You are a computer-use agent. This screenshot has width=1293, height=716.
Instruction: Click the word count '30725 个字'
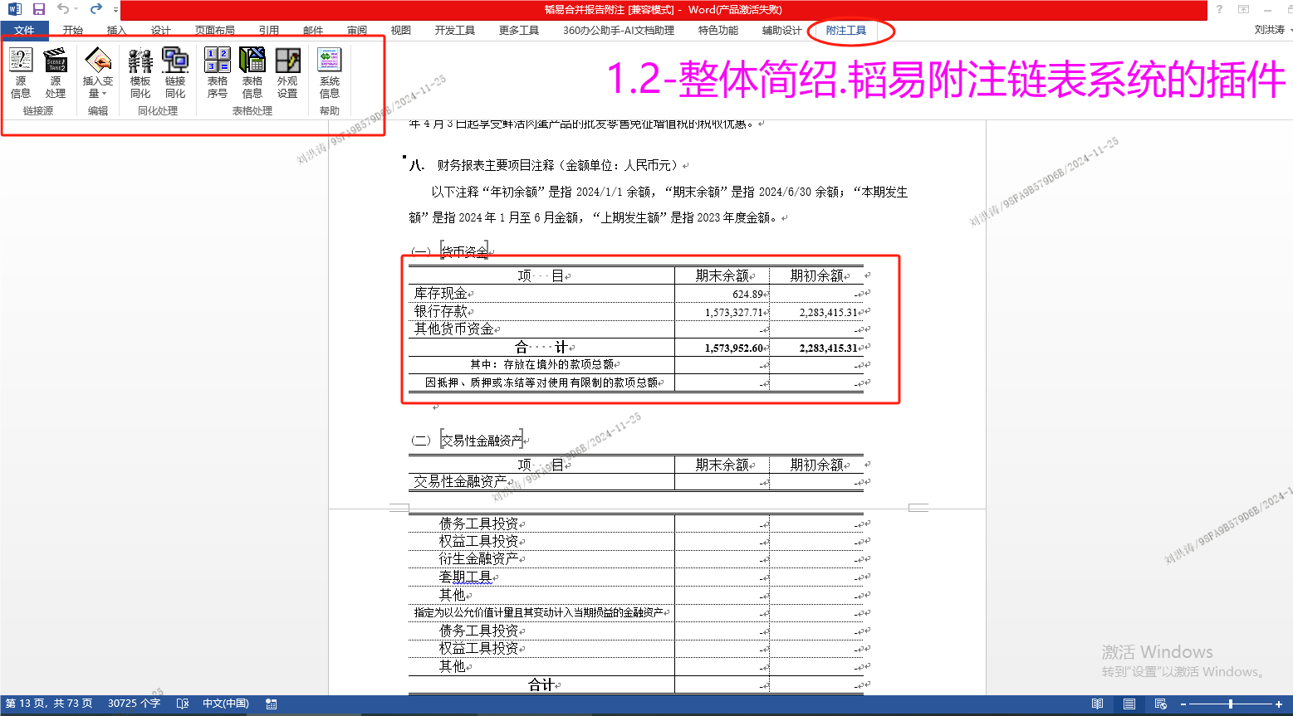pyautogui.click(x=134, y=704)
